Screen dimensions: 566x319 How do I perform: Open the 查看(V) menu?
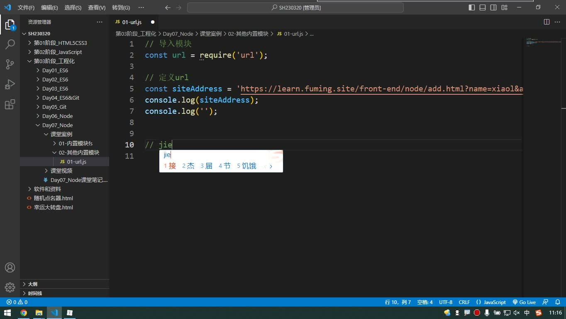97,7
